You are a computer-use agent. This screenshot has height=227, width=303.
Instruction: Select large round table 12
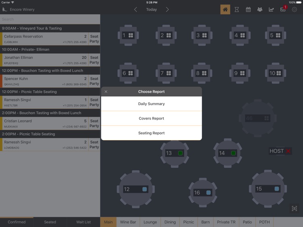click(136, 189)
